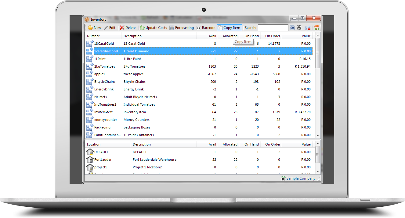Open the Sample Company link
405x218 pixels.
point(300,178)
